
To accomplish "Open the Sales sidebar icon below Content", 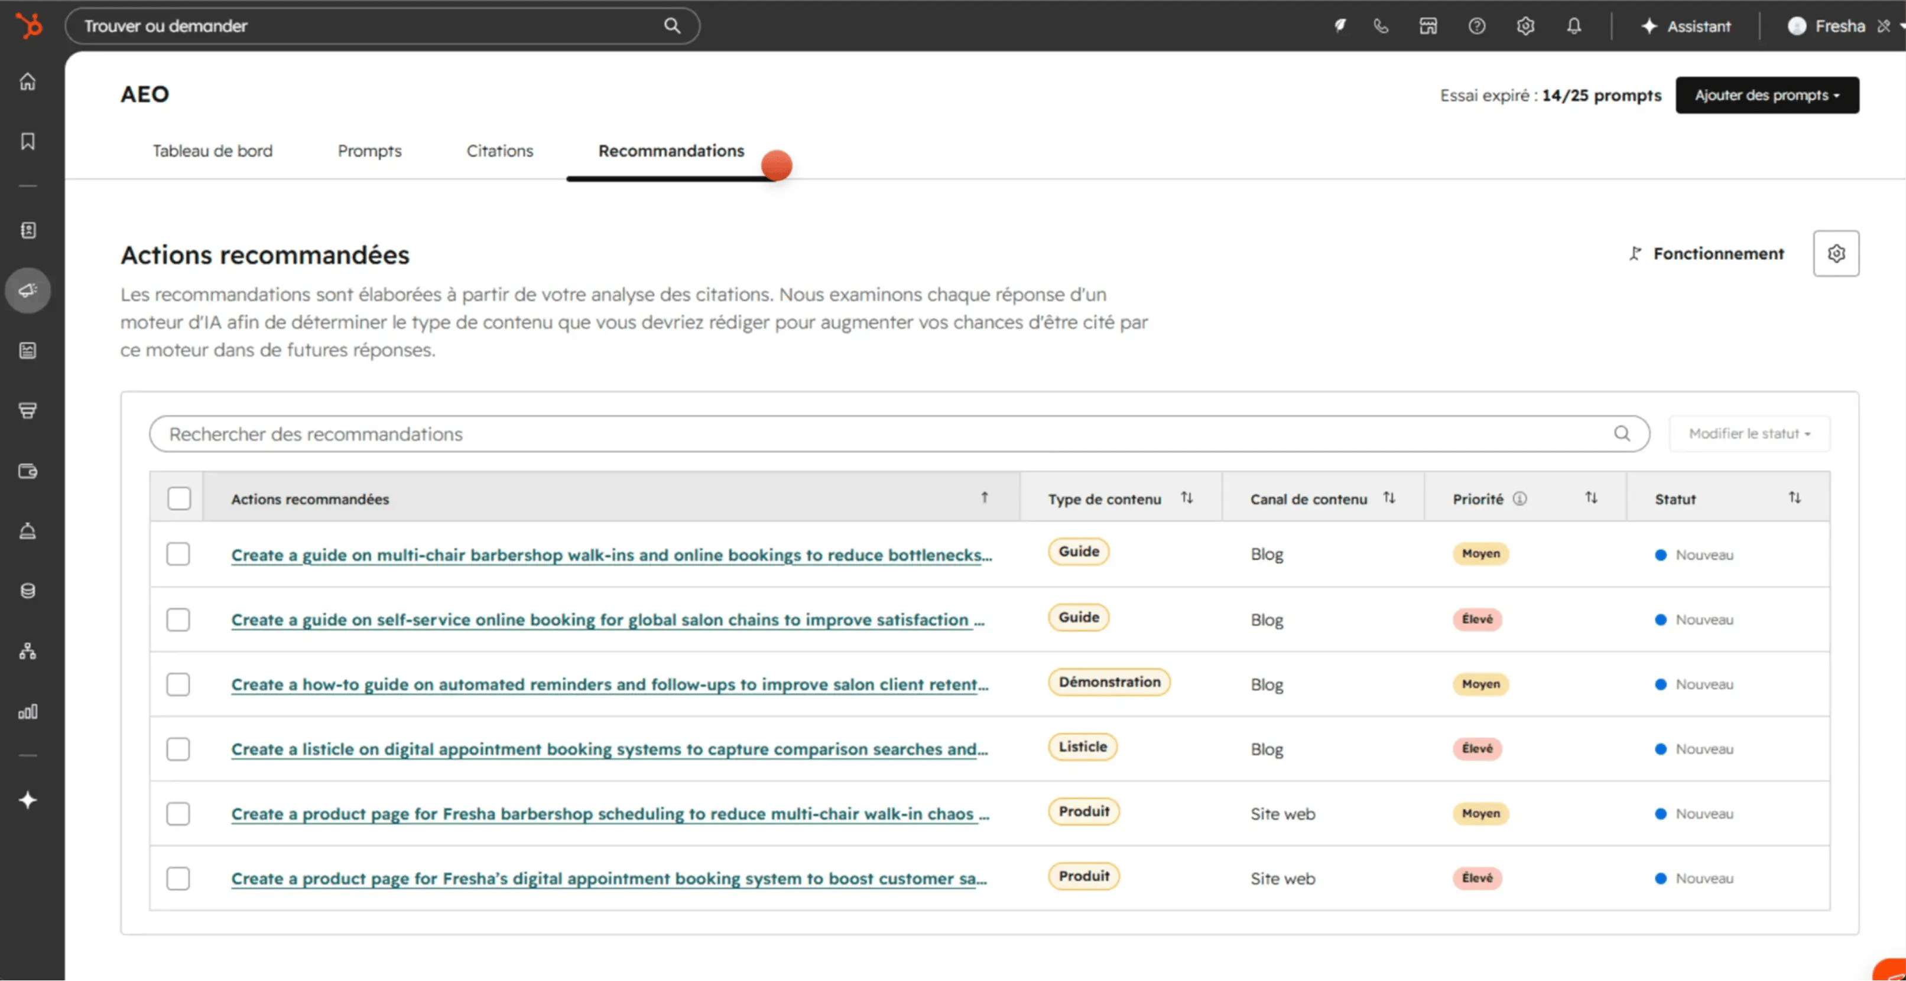I will (x=27, y=411).
